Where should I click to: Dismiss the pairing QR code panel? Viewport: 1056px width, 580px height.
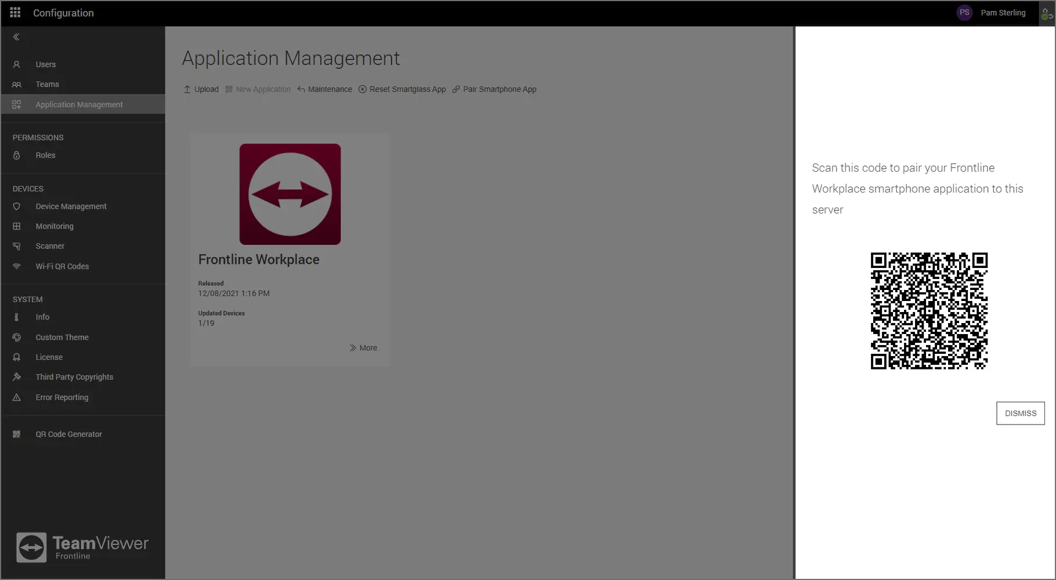[x=1020, y=413]
